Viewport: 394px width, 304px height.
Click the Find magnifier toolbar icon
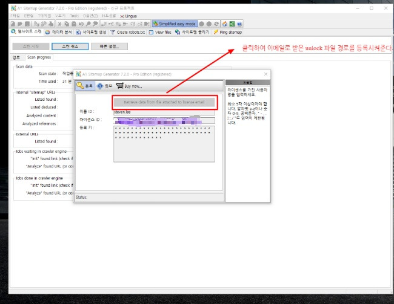[x=88, y=24]
